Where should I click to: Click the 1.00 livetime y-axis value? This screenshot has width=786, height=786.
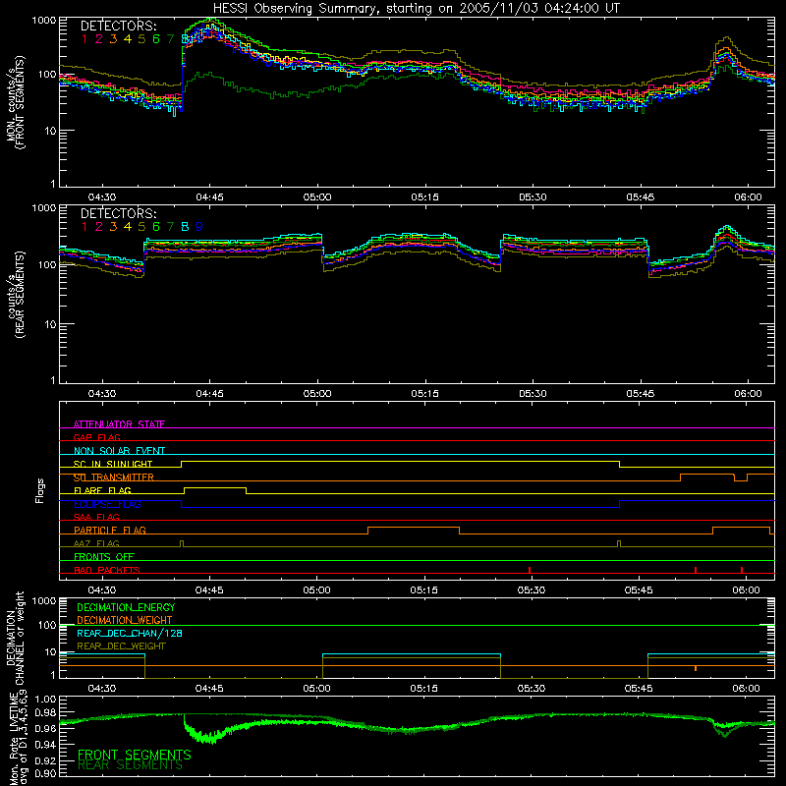click(x=45, y=699)
